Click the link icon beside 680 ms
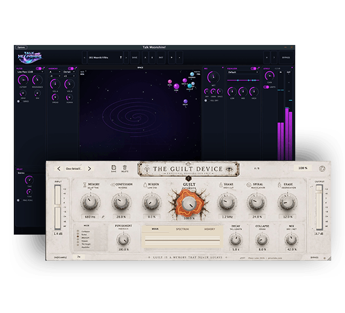Image resolution: width=345 pixels, height=313 pixels. click(103, 217)
